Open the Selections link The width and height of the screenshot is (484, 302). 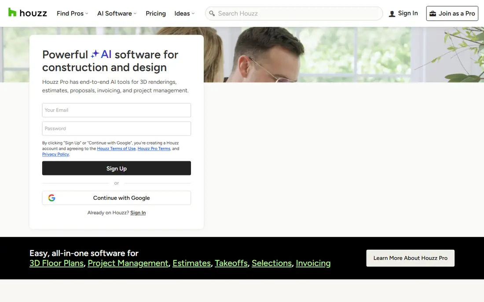point(271,263)
